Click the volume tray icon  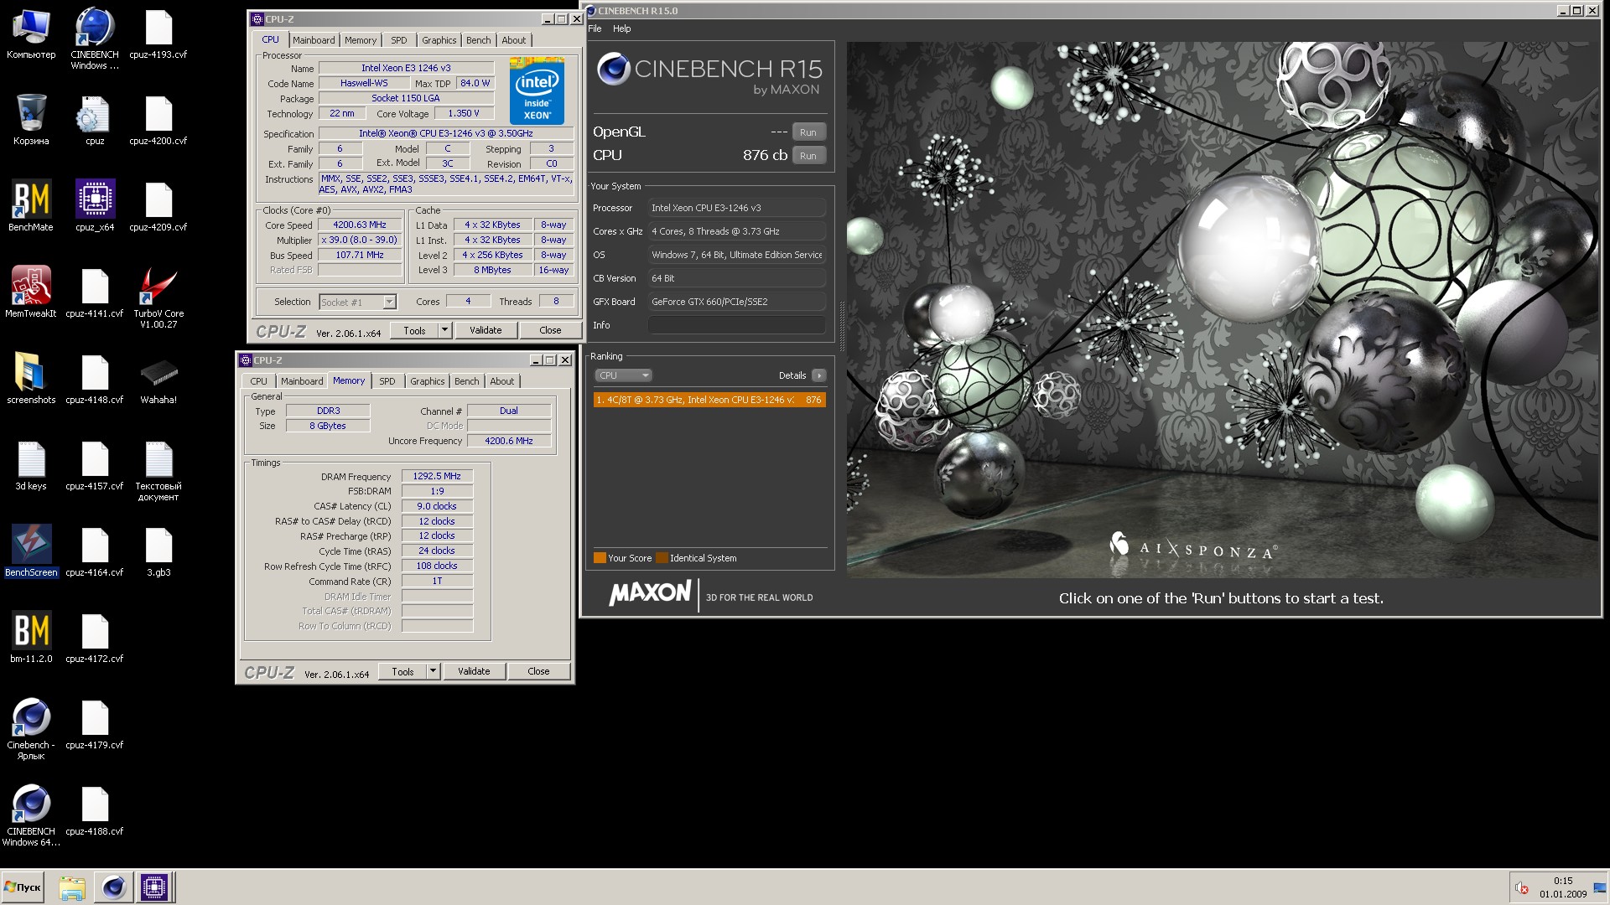[x=1522, y=887]
